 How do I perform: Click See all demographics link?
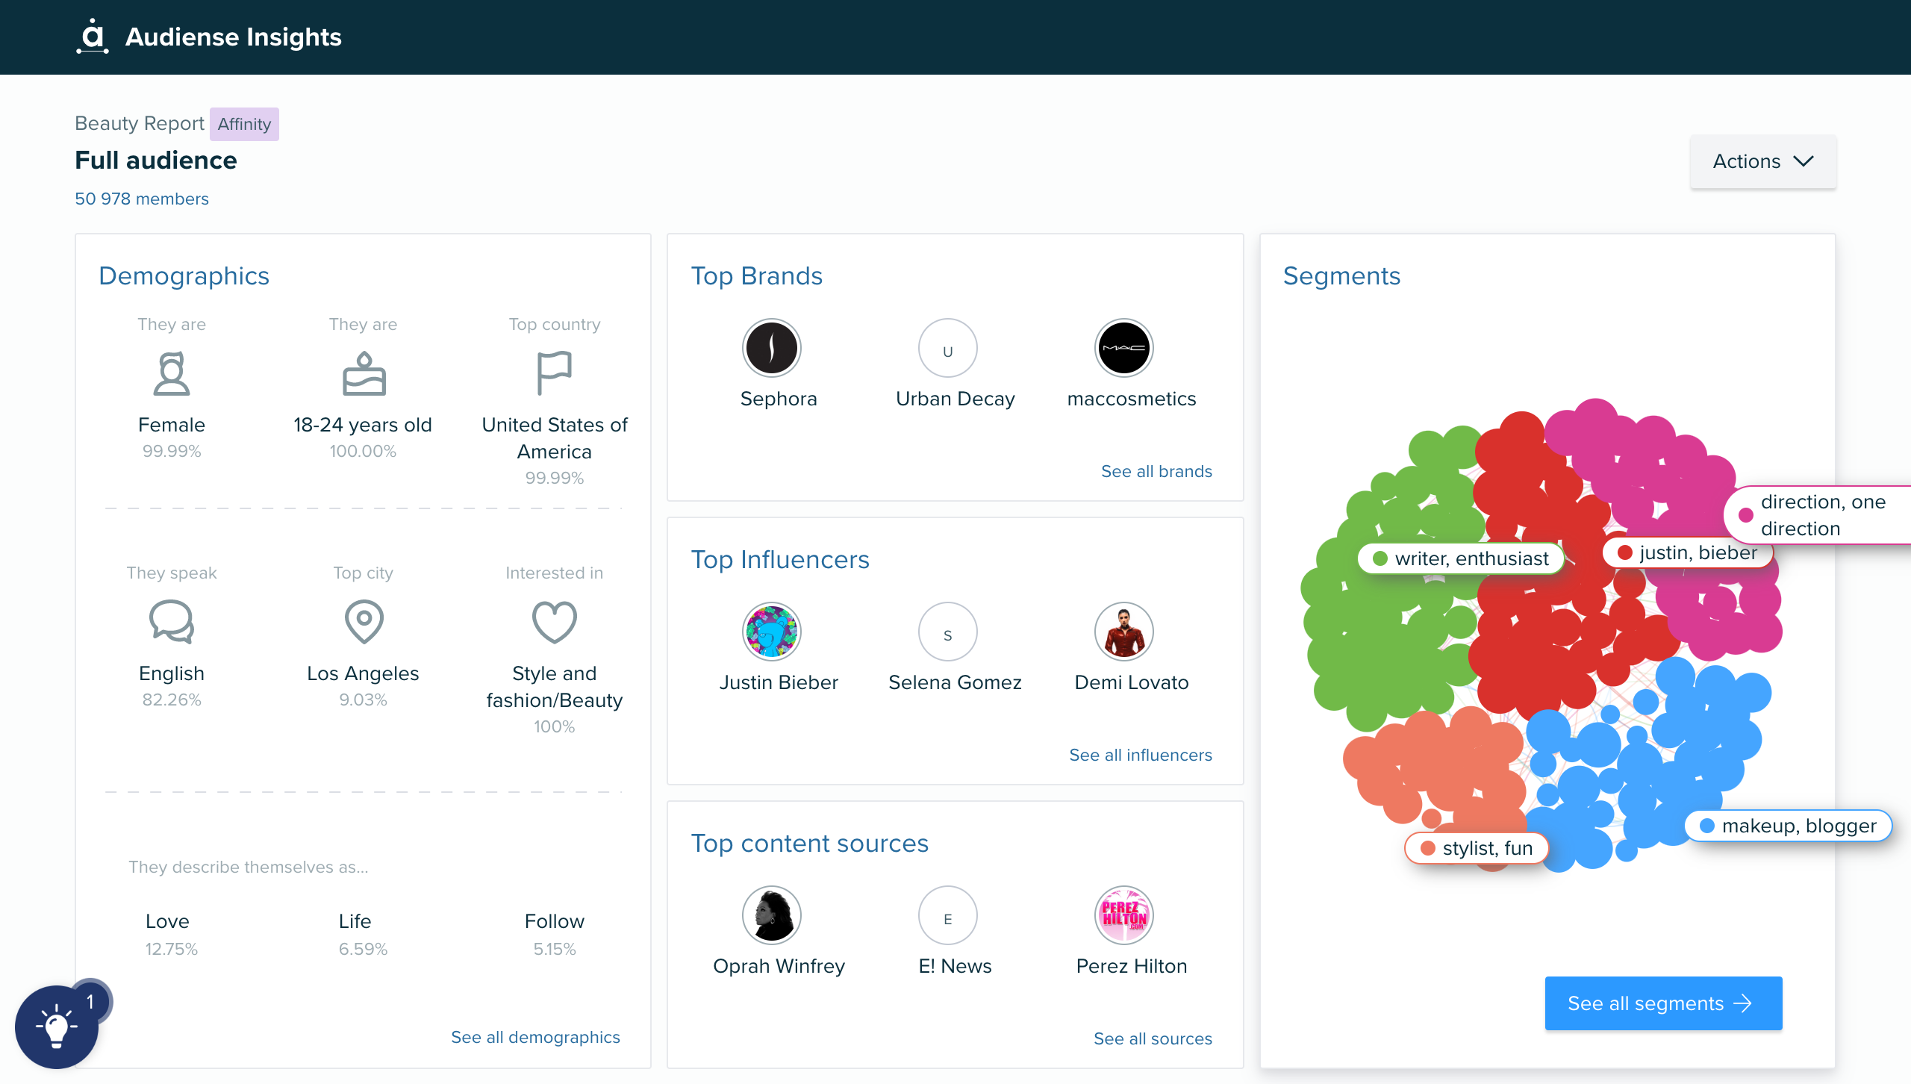pos(535,1037)
